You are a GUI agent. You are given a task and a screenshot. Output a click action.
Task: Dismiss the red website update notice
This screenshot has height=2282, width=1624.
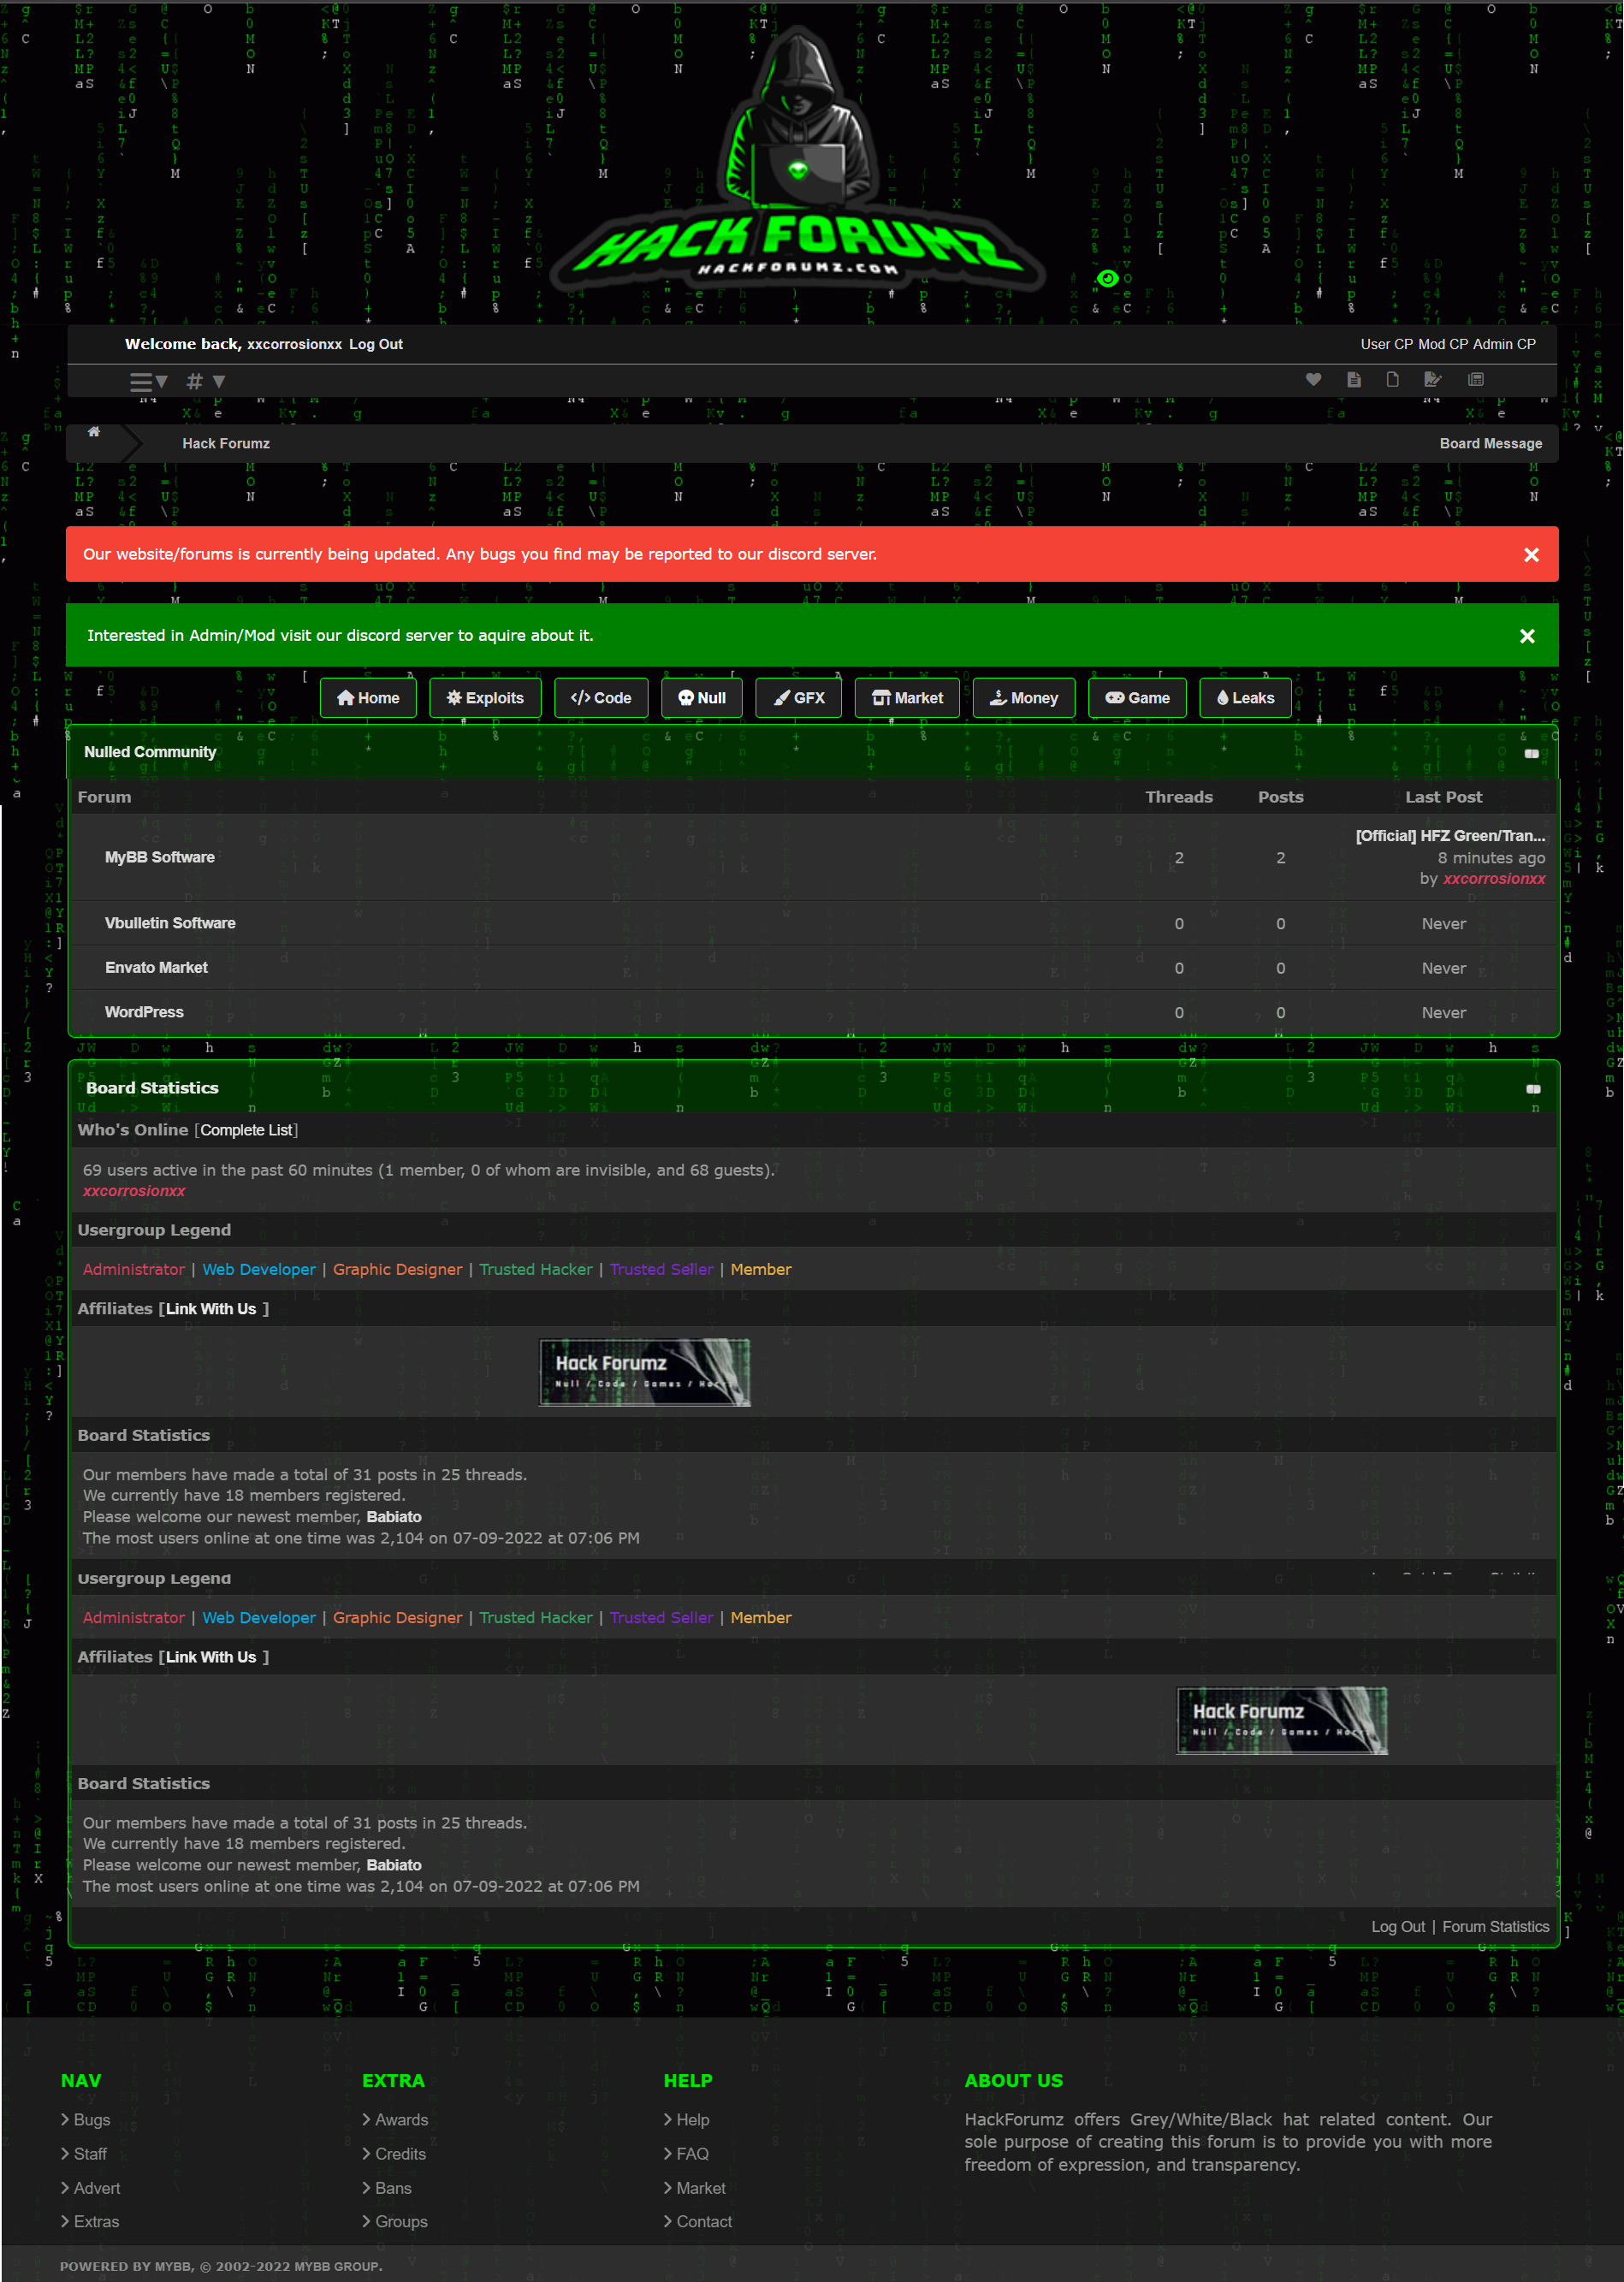click(1530, 555)
